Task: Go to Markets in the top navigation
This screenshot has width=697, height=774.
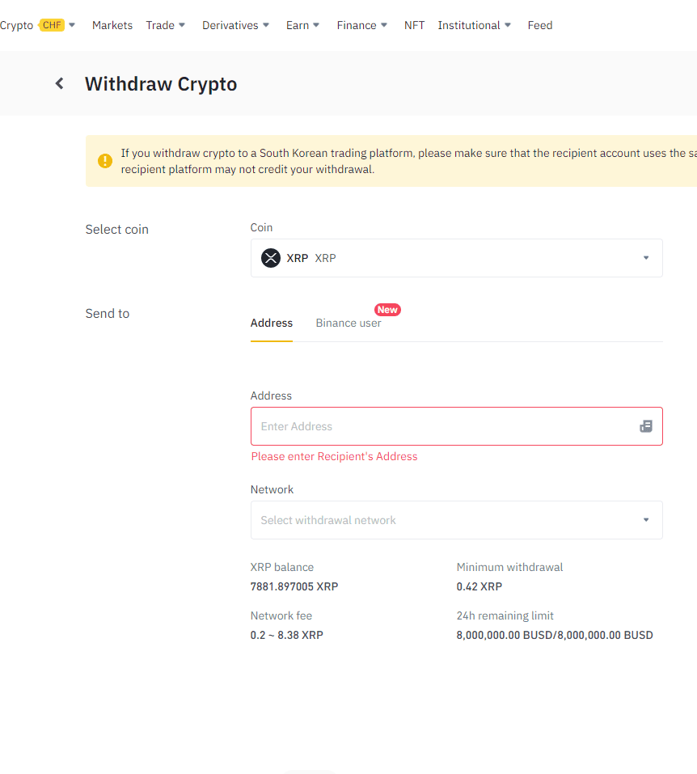Action: [112, 25]
